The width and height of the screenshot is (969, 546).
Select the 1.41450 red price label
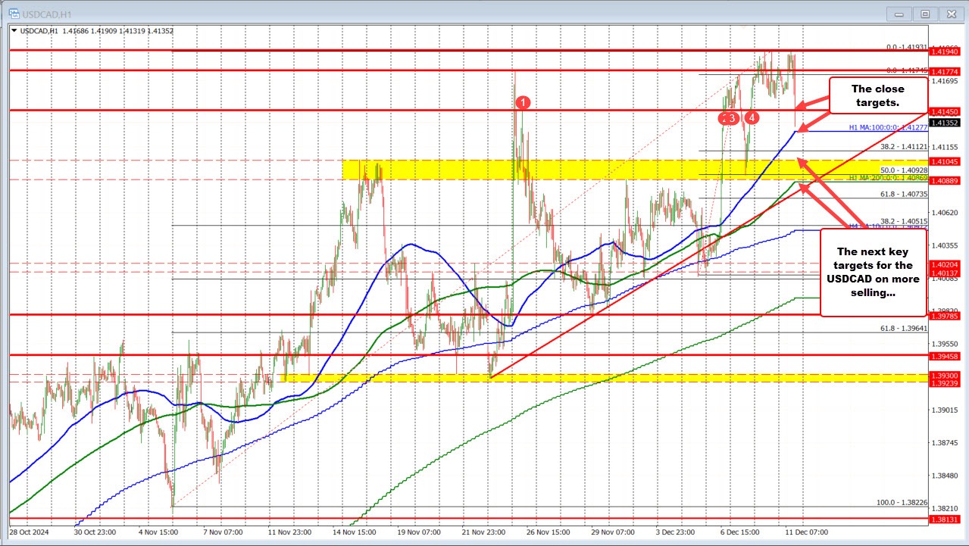tap(946, 111)
